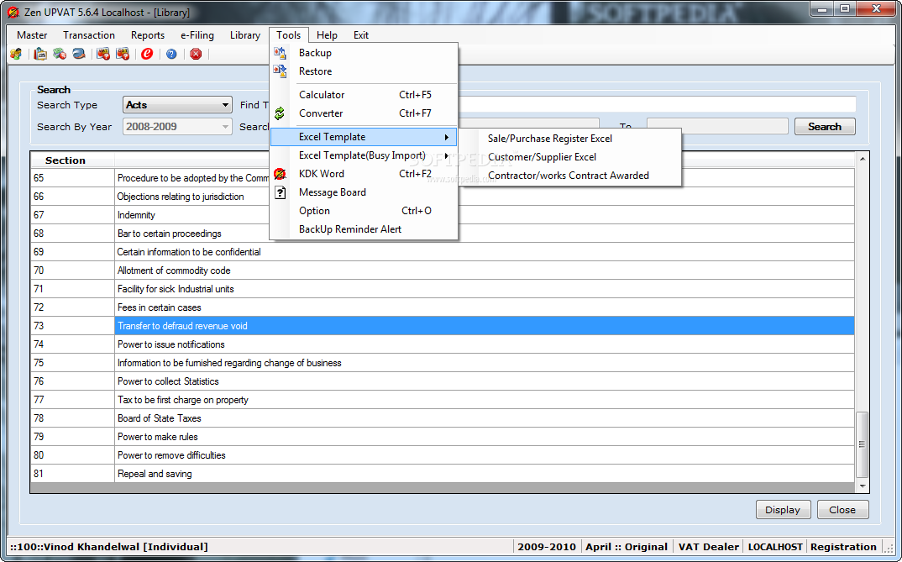
Task: Expand the Excel Template(Busy Import) submenu arrow
Action: tap(447, 155)
